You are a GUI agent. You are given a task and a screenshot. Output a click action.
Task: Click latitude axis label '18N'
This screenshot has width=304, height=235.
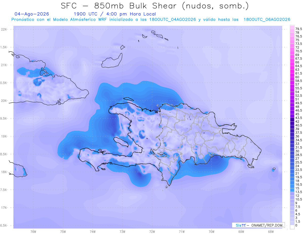4,172
